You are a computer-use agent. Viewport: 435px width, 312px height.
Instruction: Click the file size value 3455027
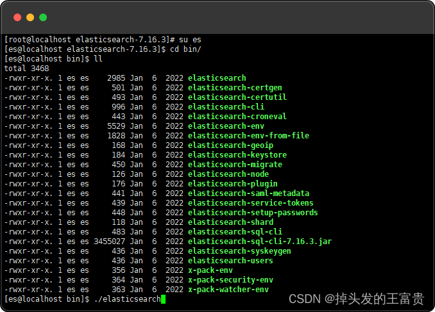pos(109,242)
